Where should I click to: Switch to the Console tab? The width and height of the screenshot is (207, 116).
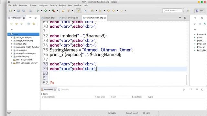point(63,90)
